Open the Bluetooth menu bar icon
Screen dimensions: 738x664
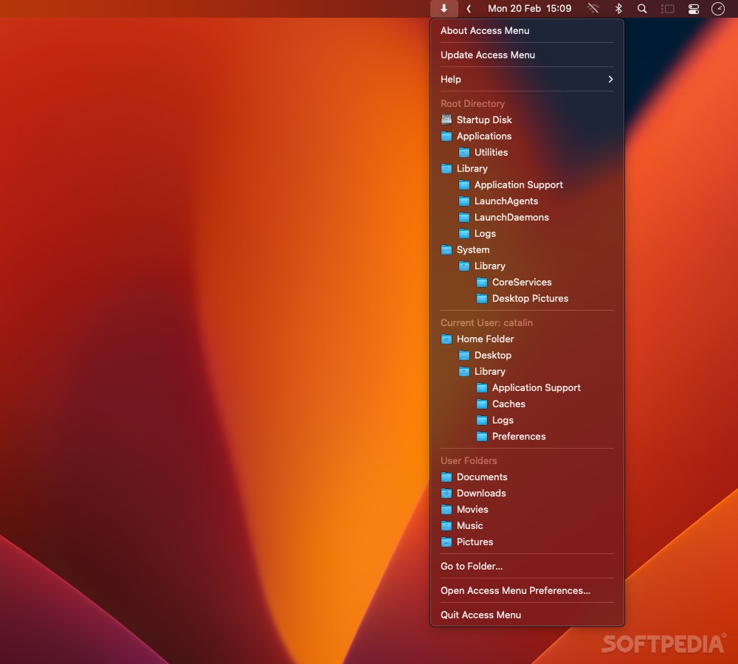point(618,8)
